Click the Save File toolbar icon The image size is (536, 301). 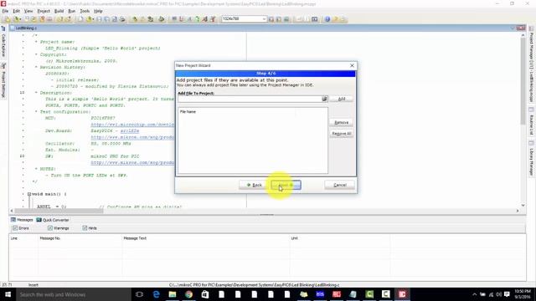pyautogui.click(x=99, y=19)
